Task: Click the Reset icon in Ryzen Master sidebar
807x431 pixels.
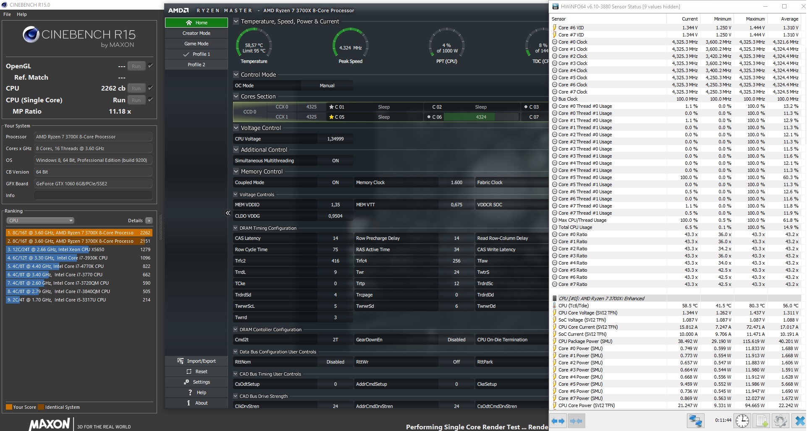Action: 189,371
